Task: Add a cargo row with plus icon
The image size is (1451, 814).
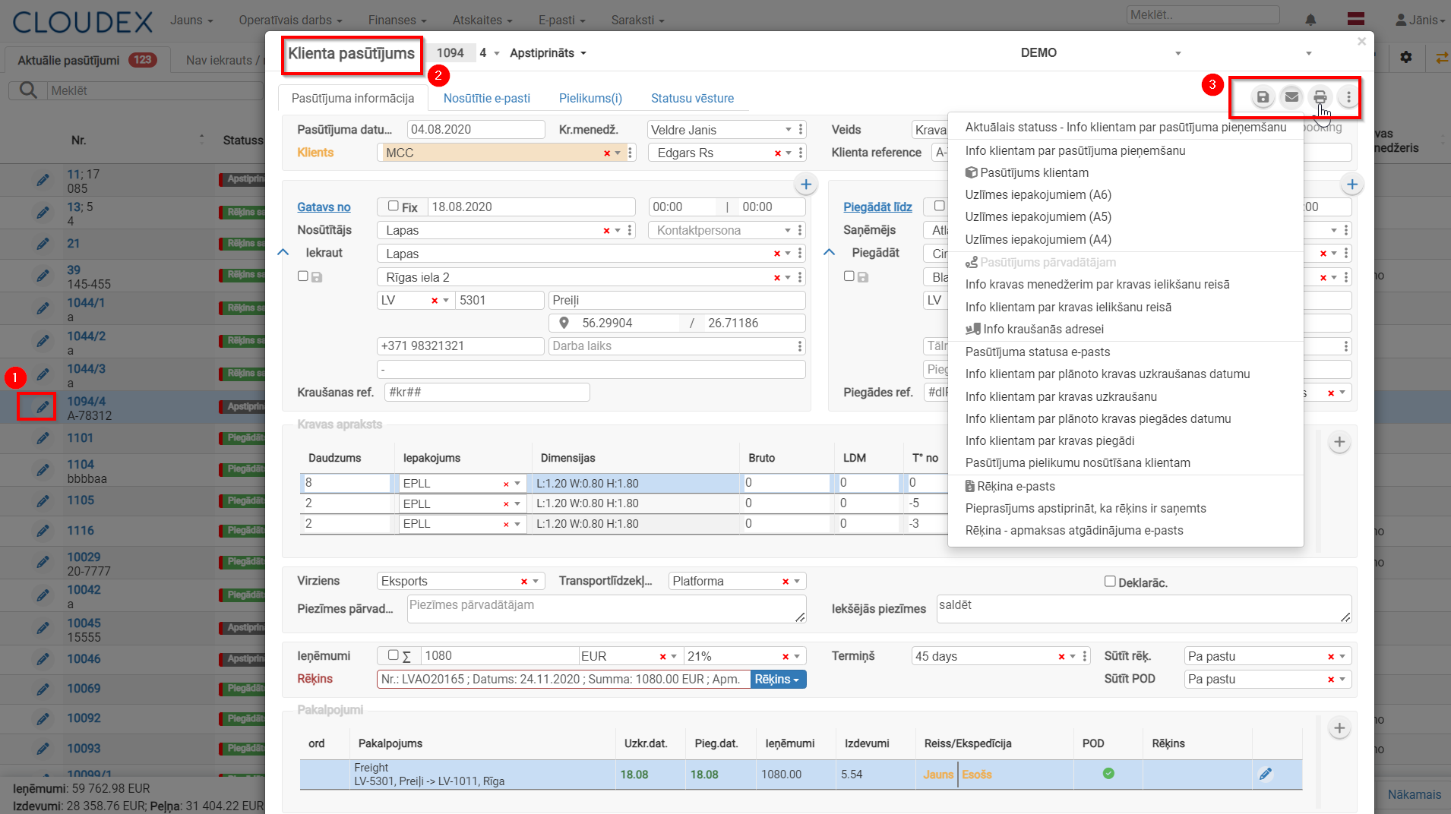Action: [1339, 442]
